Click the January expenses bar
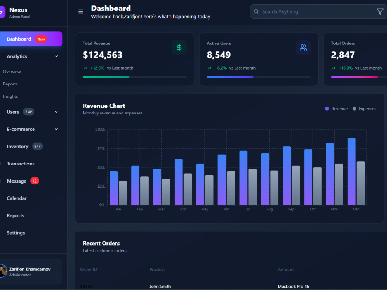Screen dimensions: 387x290 (x=123, y=193)
